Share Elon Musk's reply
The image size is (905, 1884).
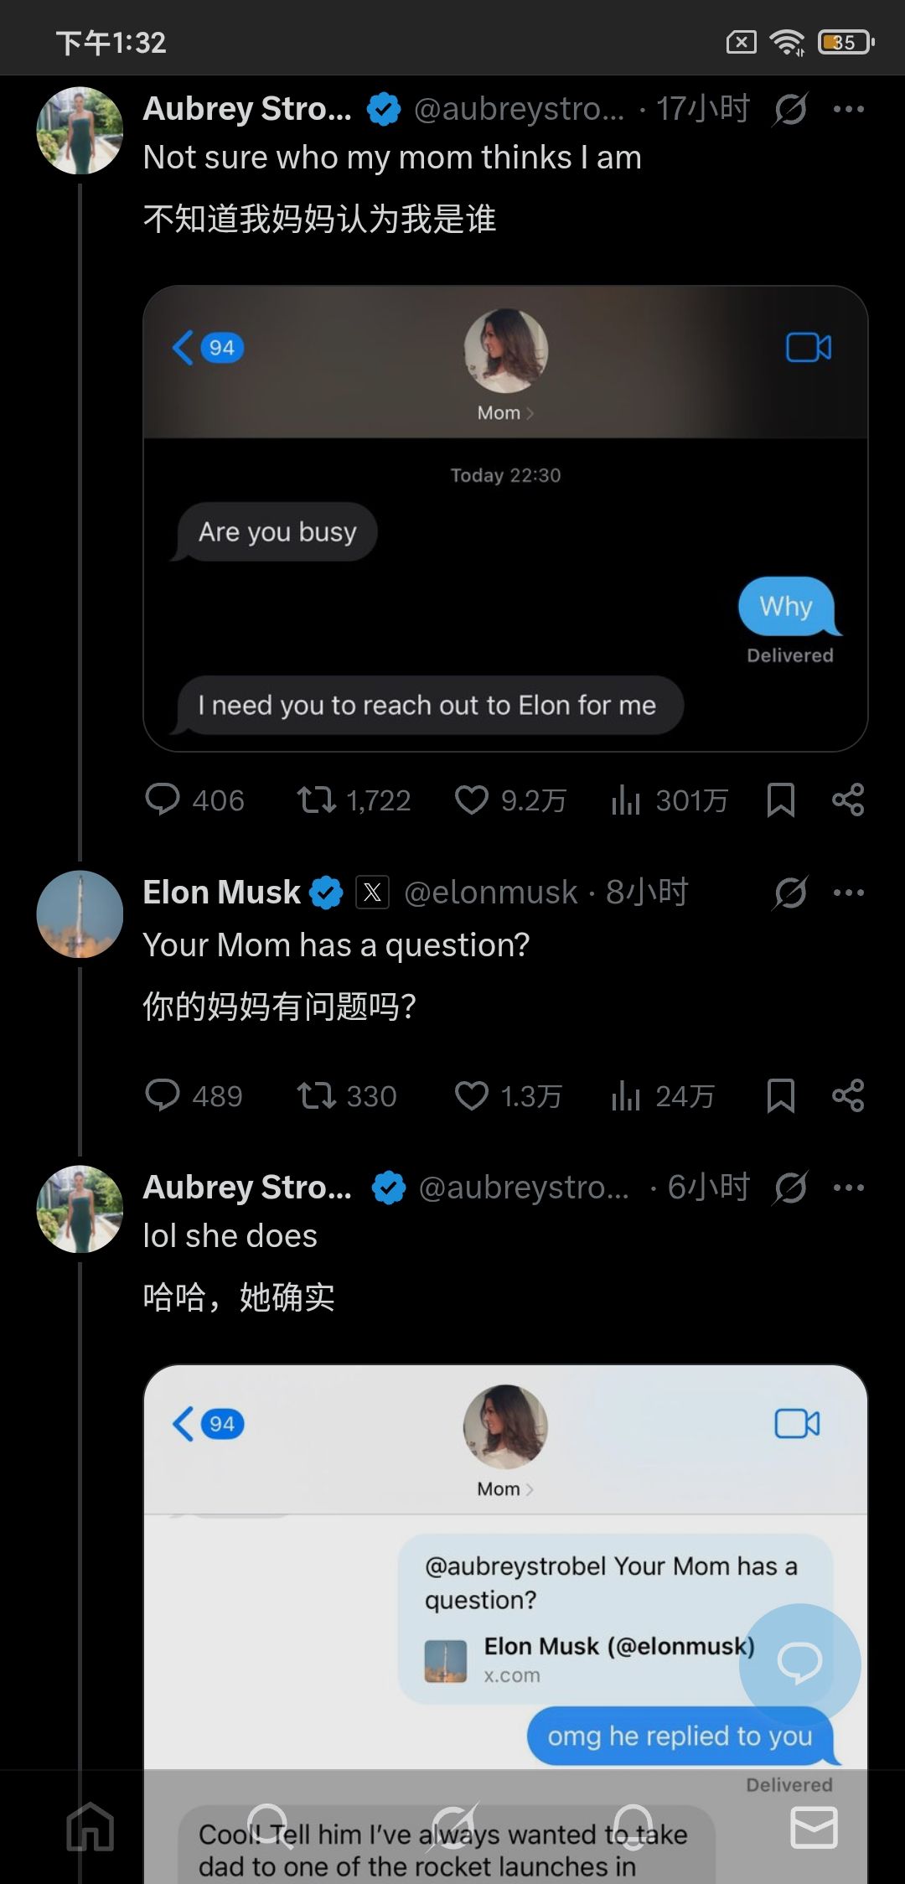(848, 1095)
